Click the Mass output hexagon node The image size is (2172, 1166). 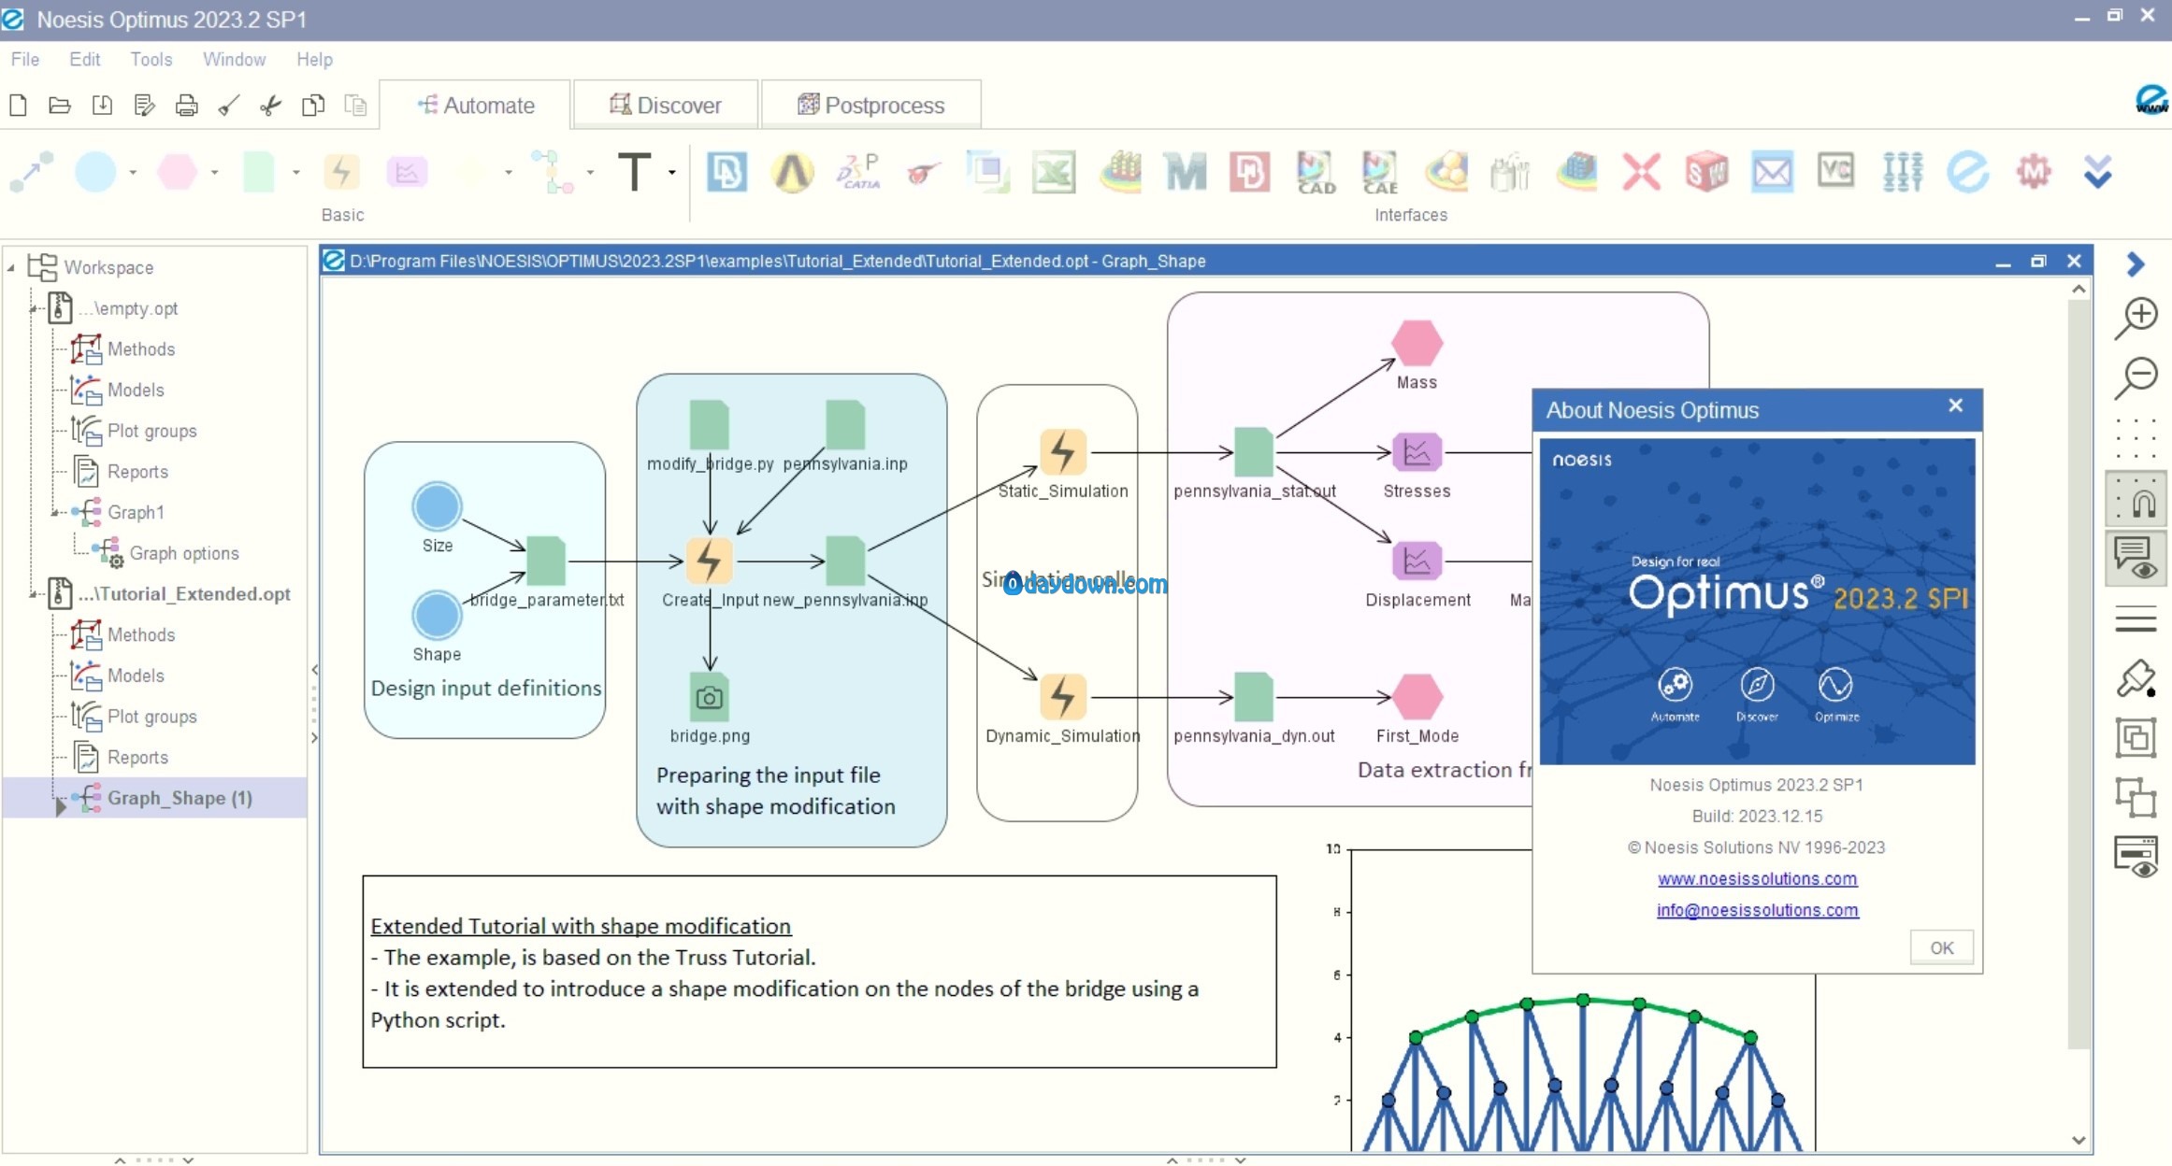(x=1417, y=343)
